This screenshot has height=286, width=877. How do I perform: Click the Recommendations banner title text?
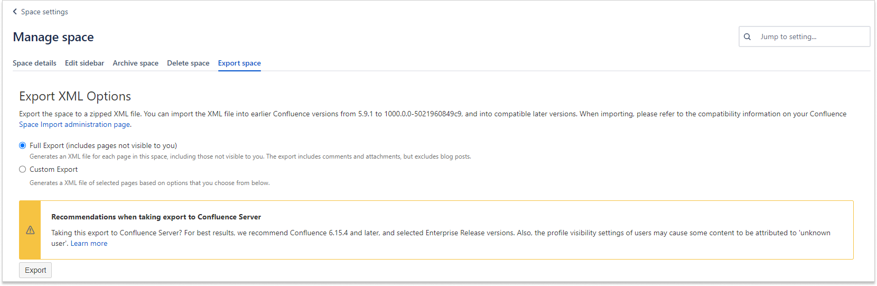pos(156,217)
